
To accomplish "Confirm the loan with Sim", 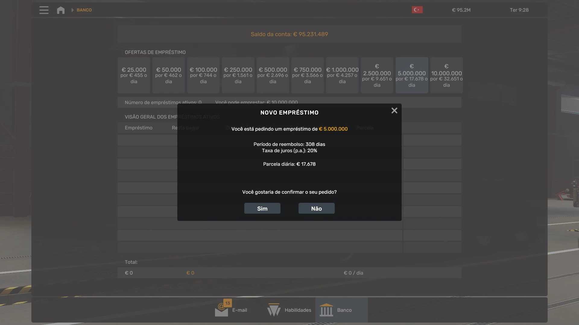I will (262, 209).
